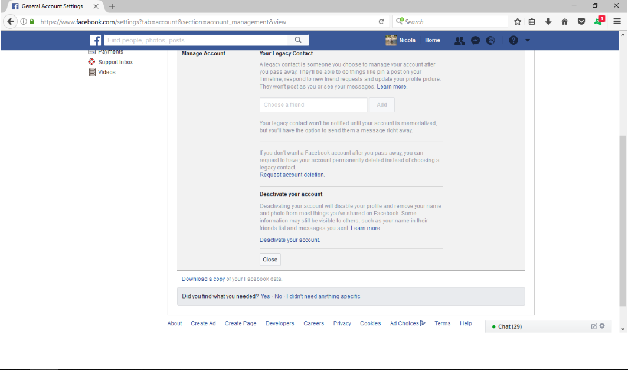Screen dimensions: 628x370
Task: Open Cookies footer link
Action: tap(370, 323)
